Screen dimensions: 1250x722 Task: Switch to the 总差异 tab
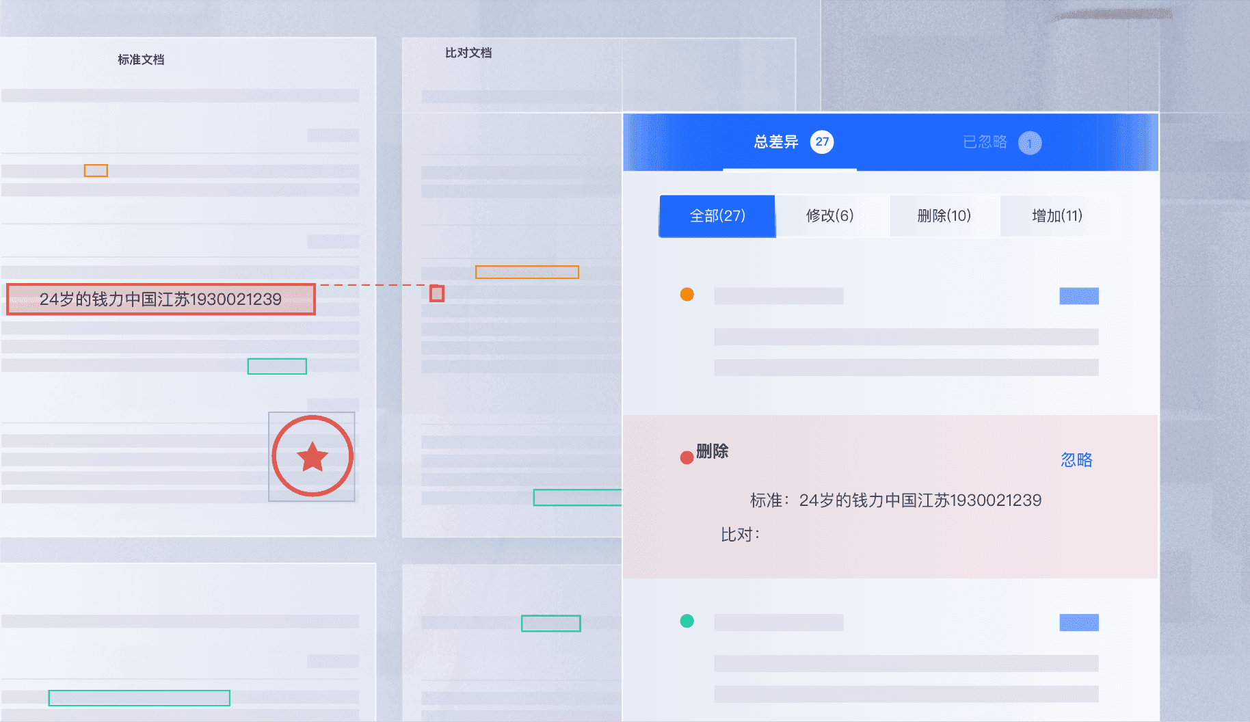[x=790, y=142]
